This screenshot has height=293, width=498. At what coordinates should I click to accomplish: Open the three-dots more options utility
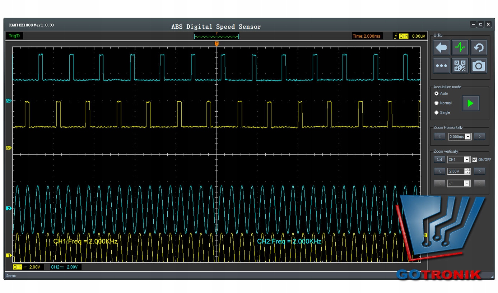tap(441, 66)
